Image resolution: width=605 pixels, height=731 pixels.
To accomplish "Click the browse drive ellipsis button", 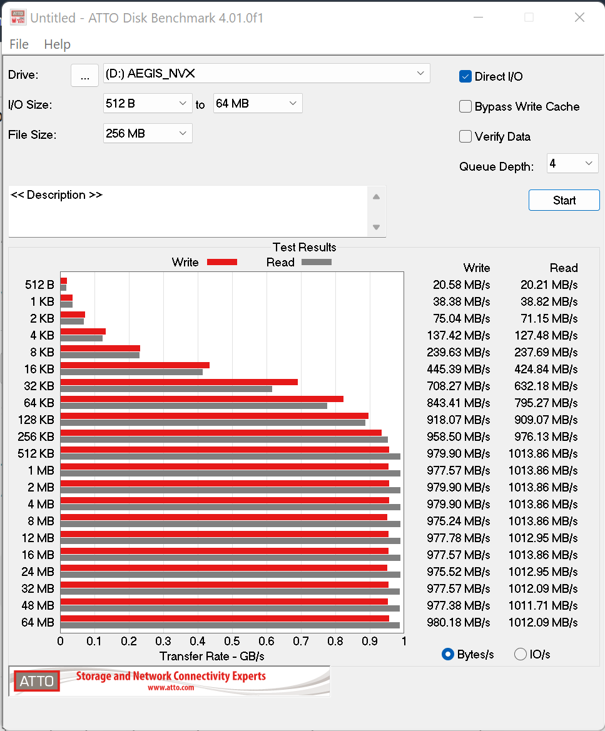I will pyautogui.click(x=85, y=75).
